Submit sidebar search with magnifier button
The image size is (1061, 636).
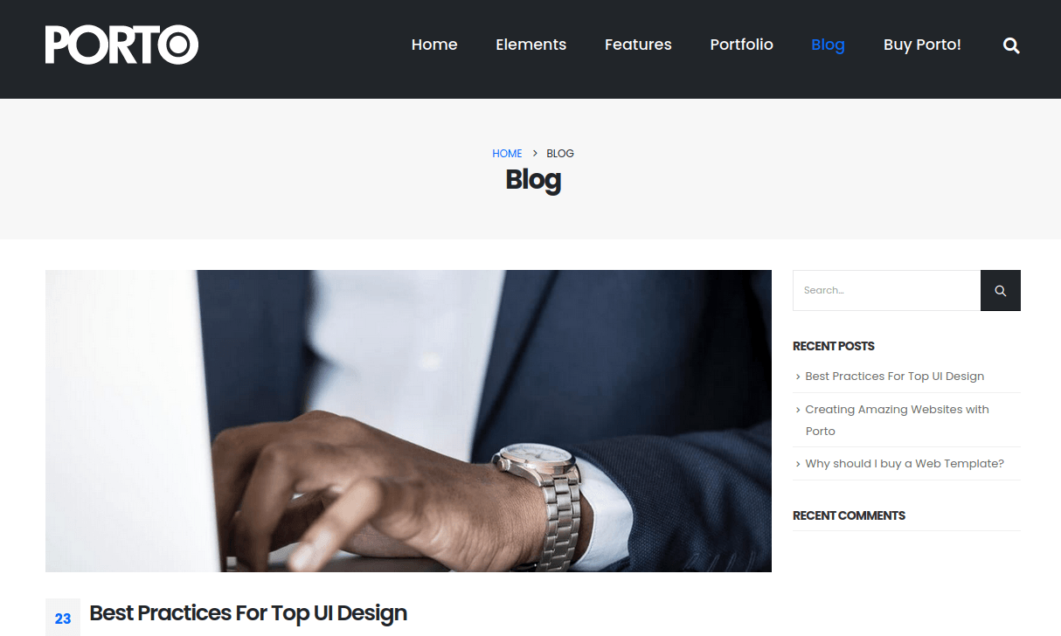(x=1001, y=290)
